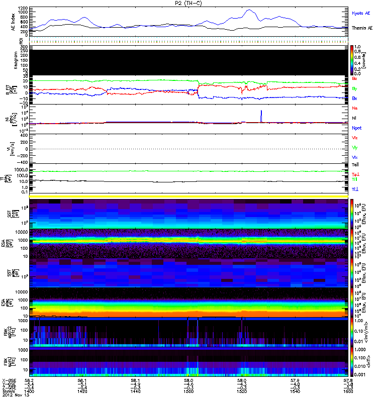Screen dimensions: 377x402
Task: Click the "1440" time axis label
Action: pos(135,391)
